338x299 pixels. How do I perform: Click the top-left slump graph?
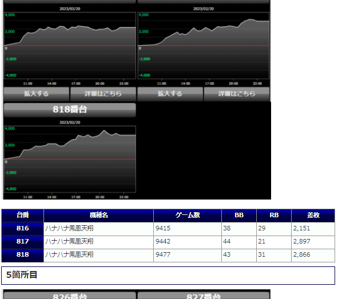click(70, 46)
